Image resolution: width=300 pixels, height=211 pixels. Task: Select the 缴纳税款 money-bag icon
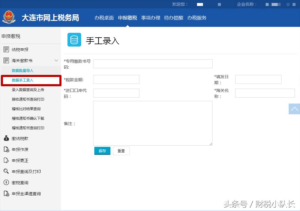click(x=6, y=138)
